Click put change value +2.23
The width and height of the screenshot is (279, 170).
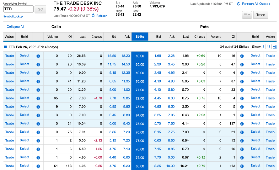[x=201, y=115]
